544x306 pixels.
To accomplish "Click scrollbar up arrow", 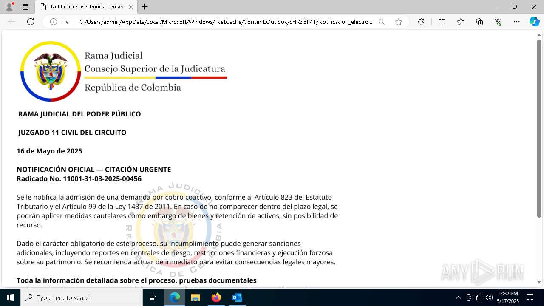I will tap(539, 35).
